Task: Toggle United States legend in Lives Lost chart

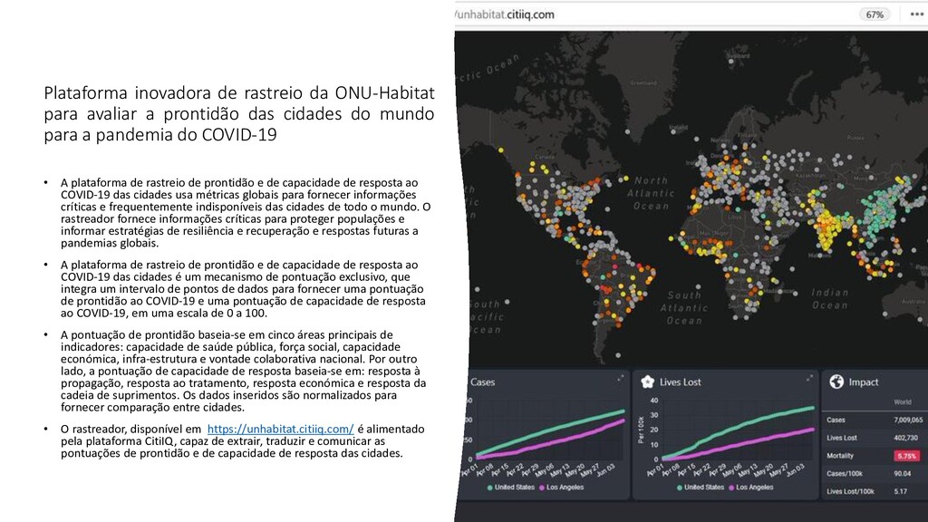Action: coord(701,488)
